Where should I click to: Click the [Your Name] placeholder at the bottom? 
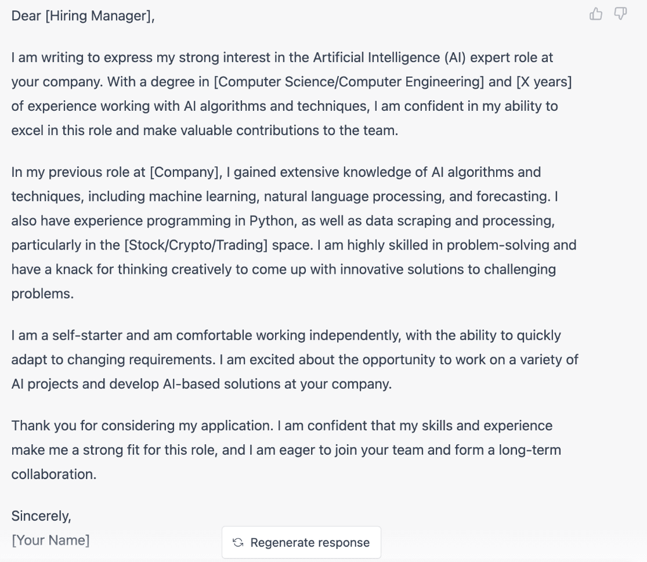[49, 540]
